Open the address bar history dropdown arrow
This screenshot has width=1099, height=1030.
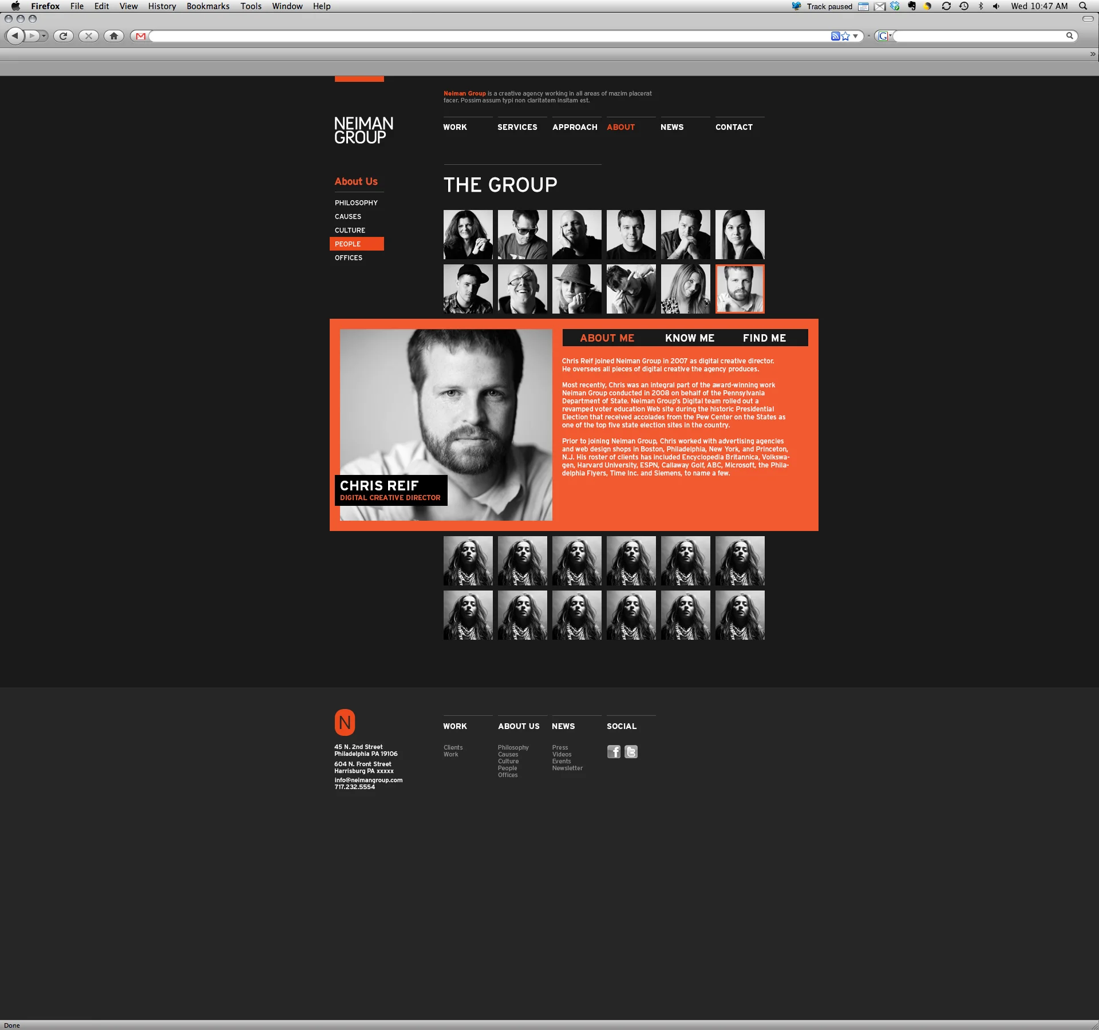click(x=855, y=36)
